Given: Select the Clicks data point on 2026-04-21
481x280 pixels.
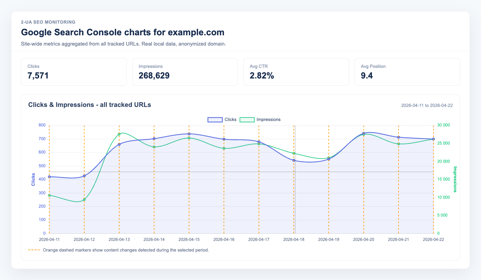Looking at the screenshot, I should pos(399,137).
